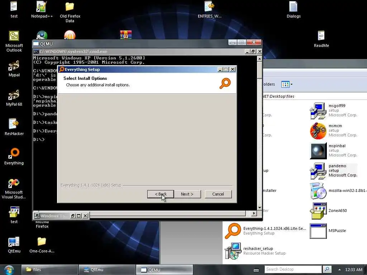Open ResHacker desktop icon
Viewport: 367px width, 275px height.
point(14,127)
